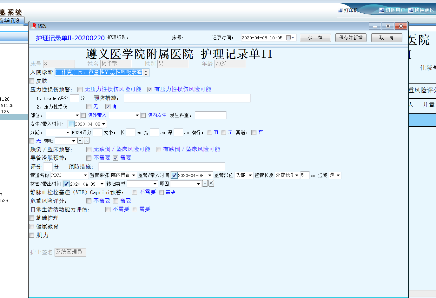Open calendar picker for 记录时间
Viewport: 436px width, 298px height.
[290, 38]
